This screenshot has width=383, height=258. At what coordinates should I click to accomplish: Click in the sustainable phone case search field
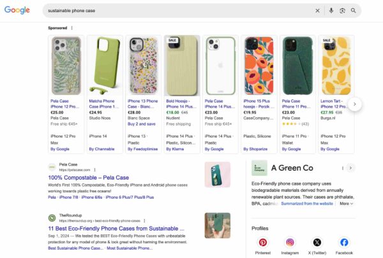point(179,11)
